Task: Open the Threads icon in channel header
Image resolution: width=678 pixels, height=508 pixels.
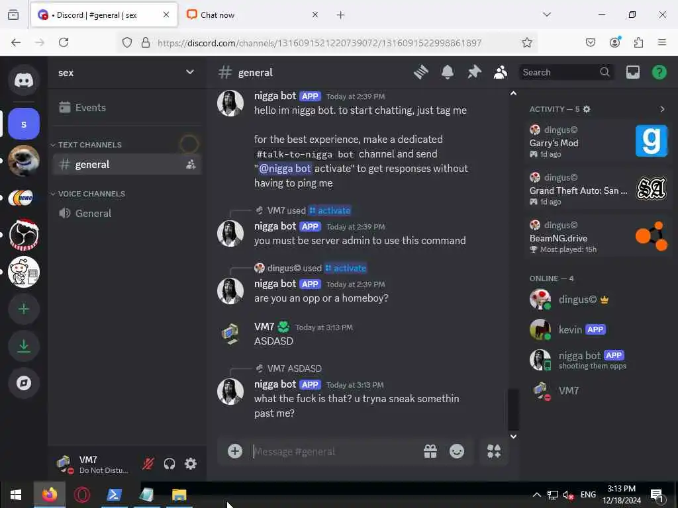Action: point(420,72)
